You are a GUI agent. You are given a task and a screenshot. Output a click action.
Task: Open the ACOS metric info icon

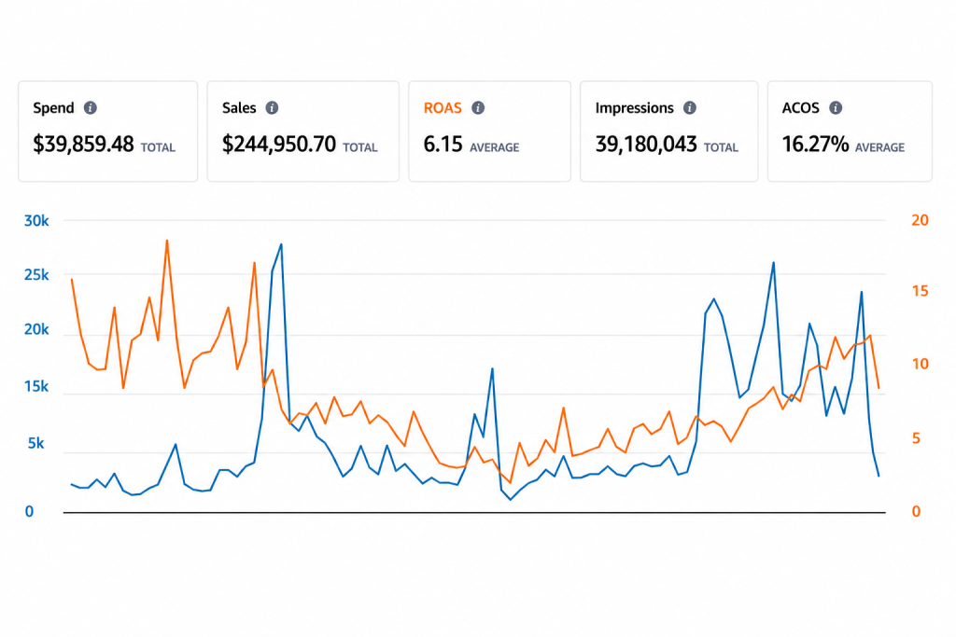click(836, 108)
